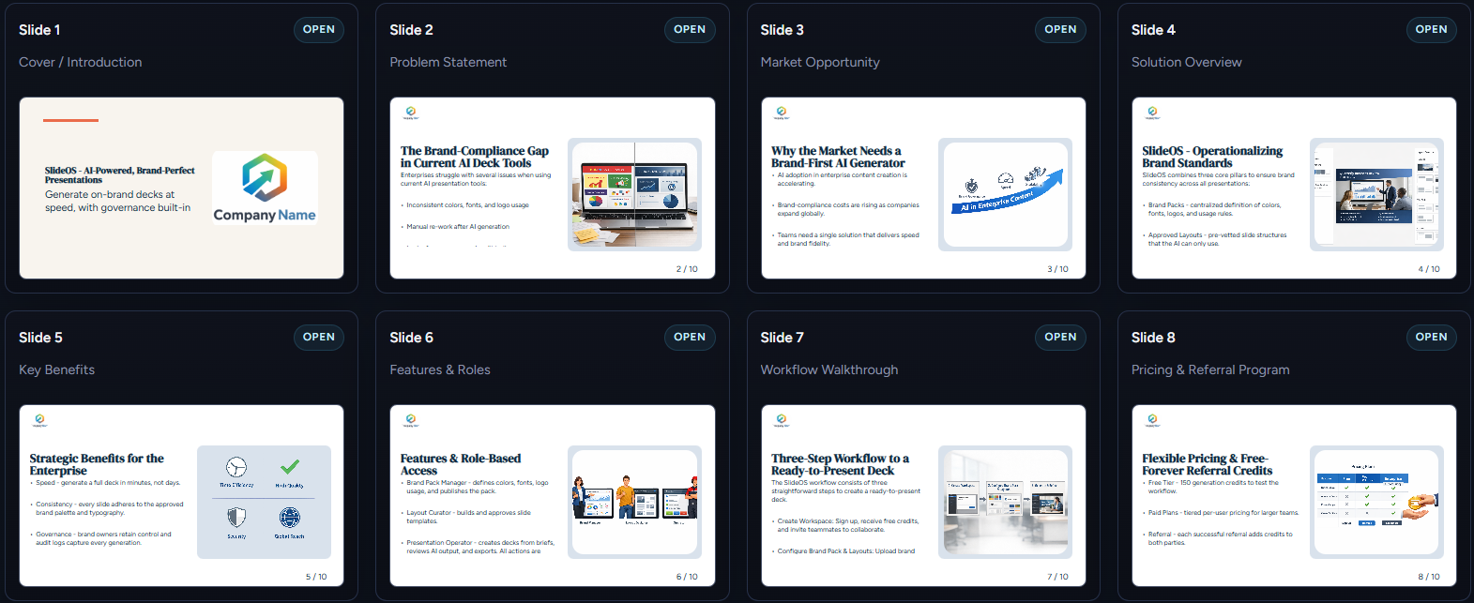Click the '8 / 10' page number
The image size is (1474, 603).
[x=1428, y=577]
